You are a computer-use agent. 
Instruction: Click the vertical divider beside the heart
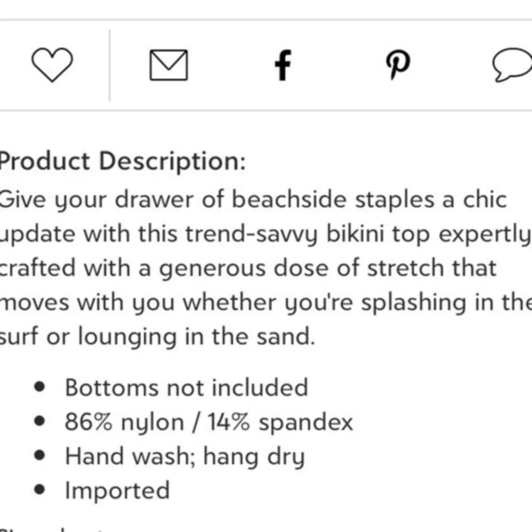[x=110, y=65]
